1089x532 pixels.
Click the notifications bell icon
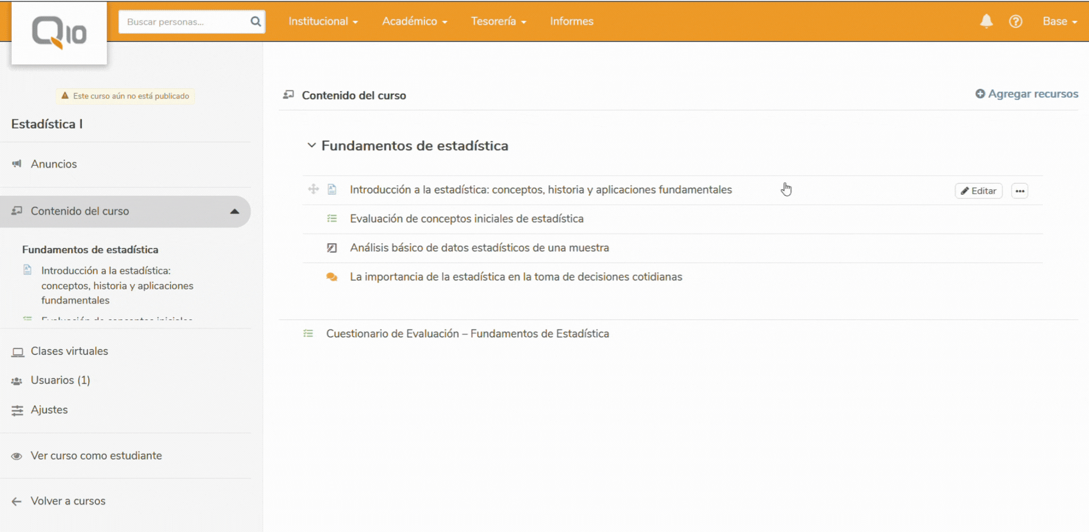(986, 21)
